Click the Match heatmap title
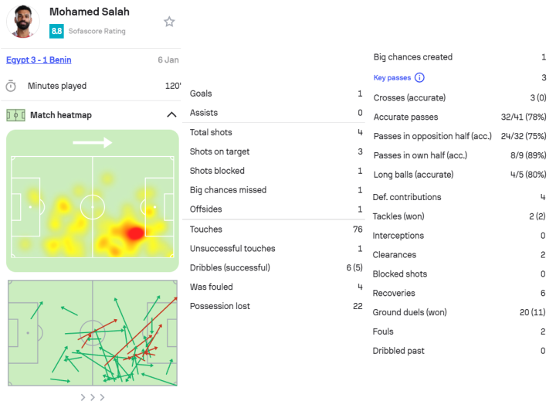Viewport: 556px width, 408px height. tap(60, 115)
